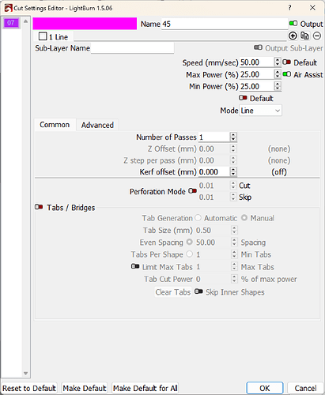Increase Number of Passes with stepper

click(x=233, y=134)
